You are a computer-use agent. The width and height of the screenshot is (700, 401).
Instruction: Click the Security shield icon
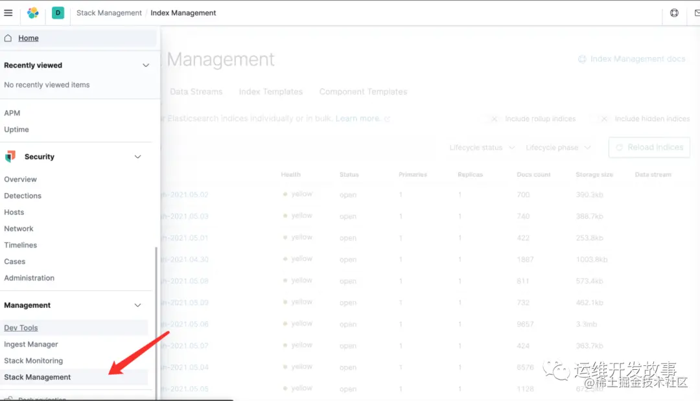point(10,157)
